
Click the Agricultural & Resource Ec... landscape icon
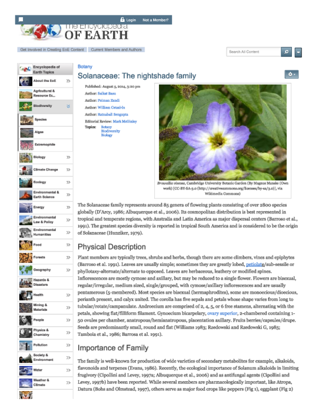tap(26, 94)
